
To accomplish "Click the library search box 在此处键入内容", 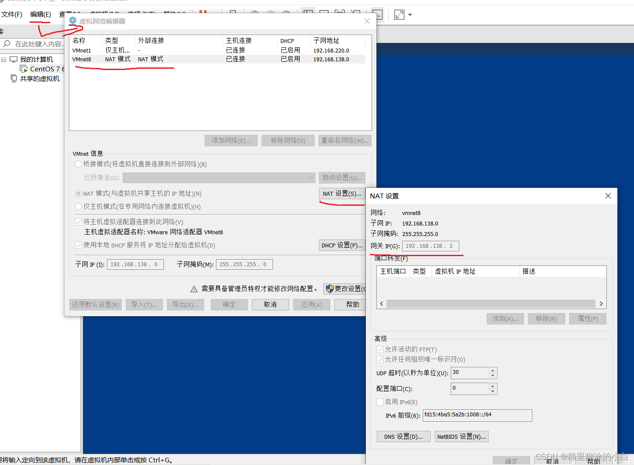I will (39, 44).
